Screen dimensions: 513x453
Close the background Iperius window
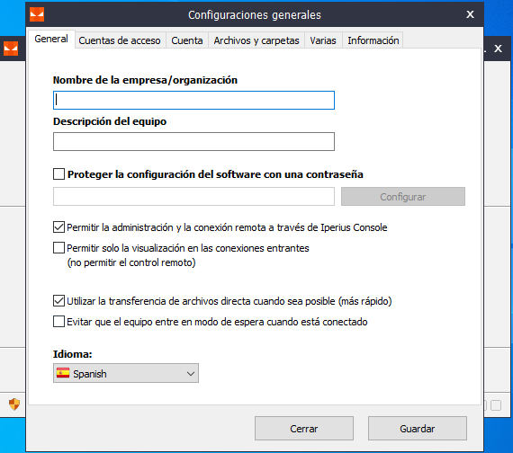click(x=498, y=49)
